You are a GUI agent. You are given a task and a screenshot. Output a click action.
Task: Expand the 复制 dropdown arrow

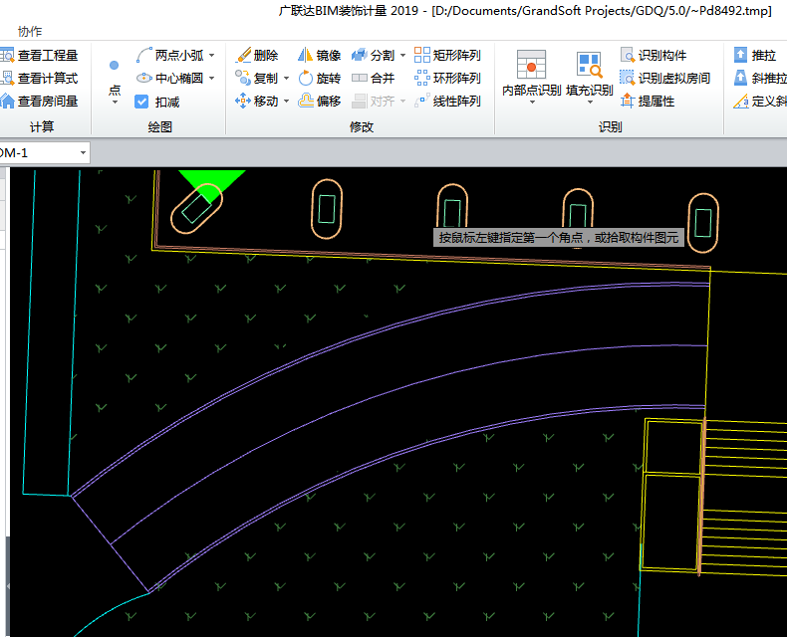pyautogui.click(x=287, y=79)
